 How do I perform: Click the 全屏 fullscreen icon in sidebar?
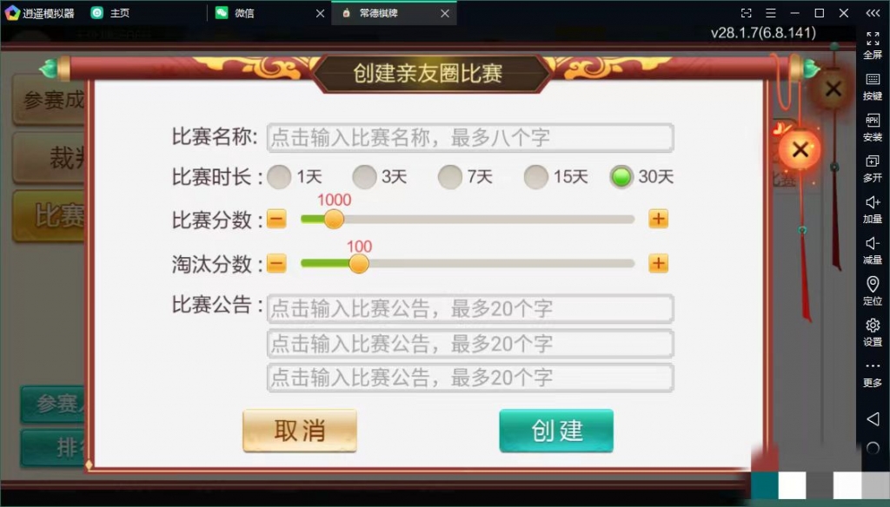tap(873, 45)
